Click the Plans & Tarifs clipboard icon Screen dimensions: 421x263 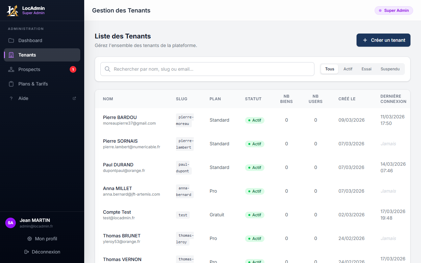(11, 84)
